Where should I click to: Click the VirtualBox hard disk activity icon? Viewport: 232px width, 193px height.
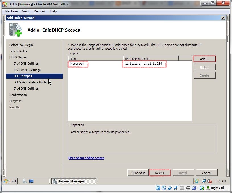(158, 188)
